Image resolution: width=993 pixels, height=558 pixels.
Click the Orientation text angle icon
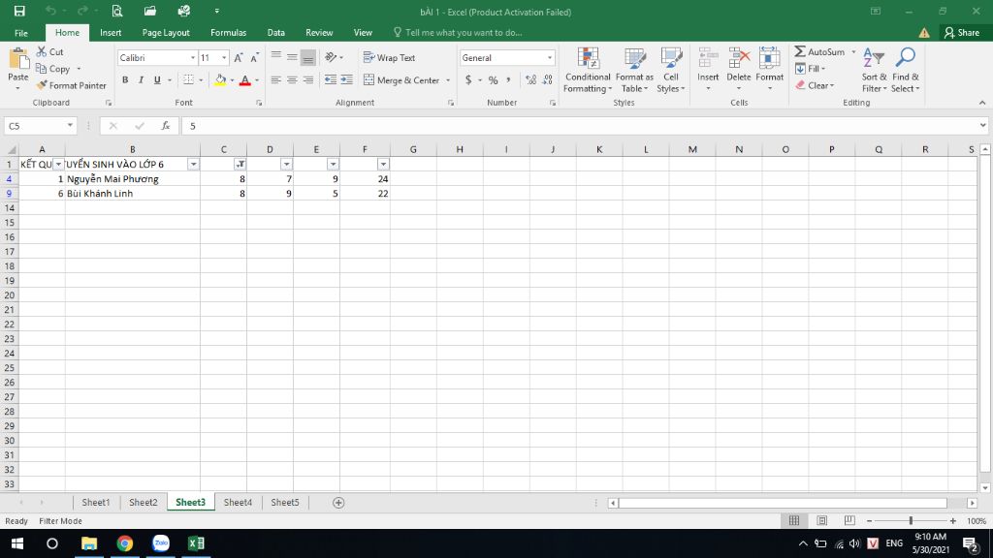[x=331, y=57]
